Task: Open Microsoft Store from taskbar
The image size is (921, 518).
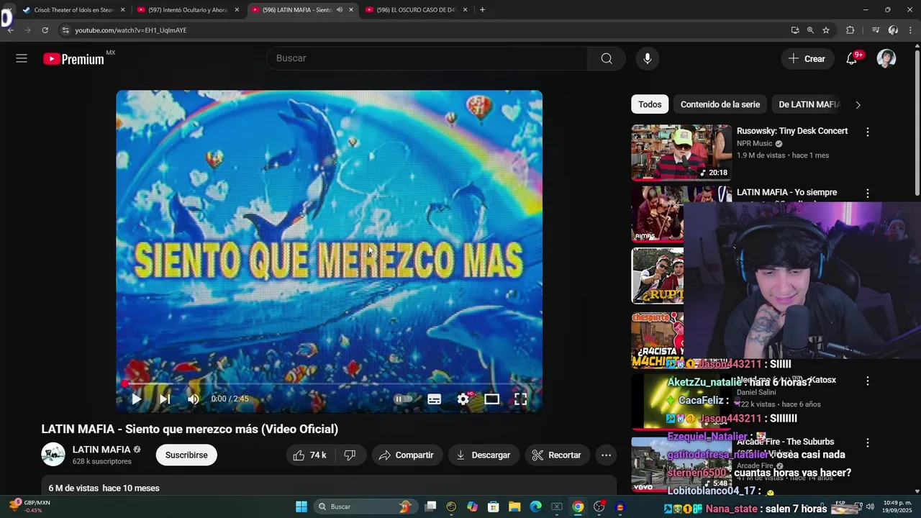Action: (494, 506)
